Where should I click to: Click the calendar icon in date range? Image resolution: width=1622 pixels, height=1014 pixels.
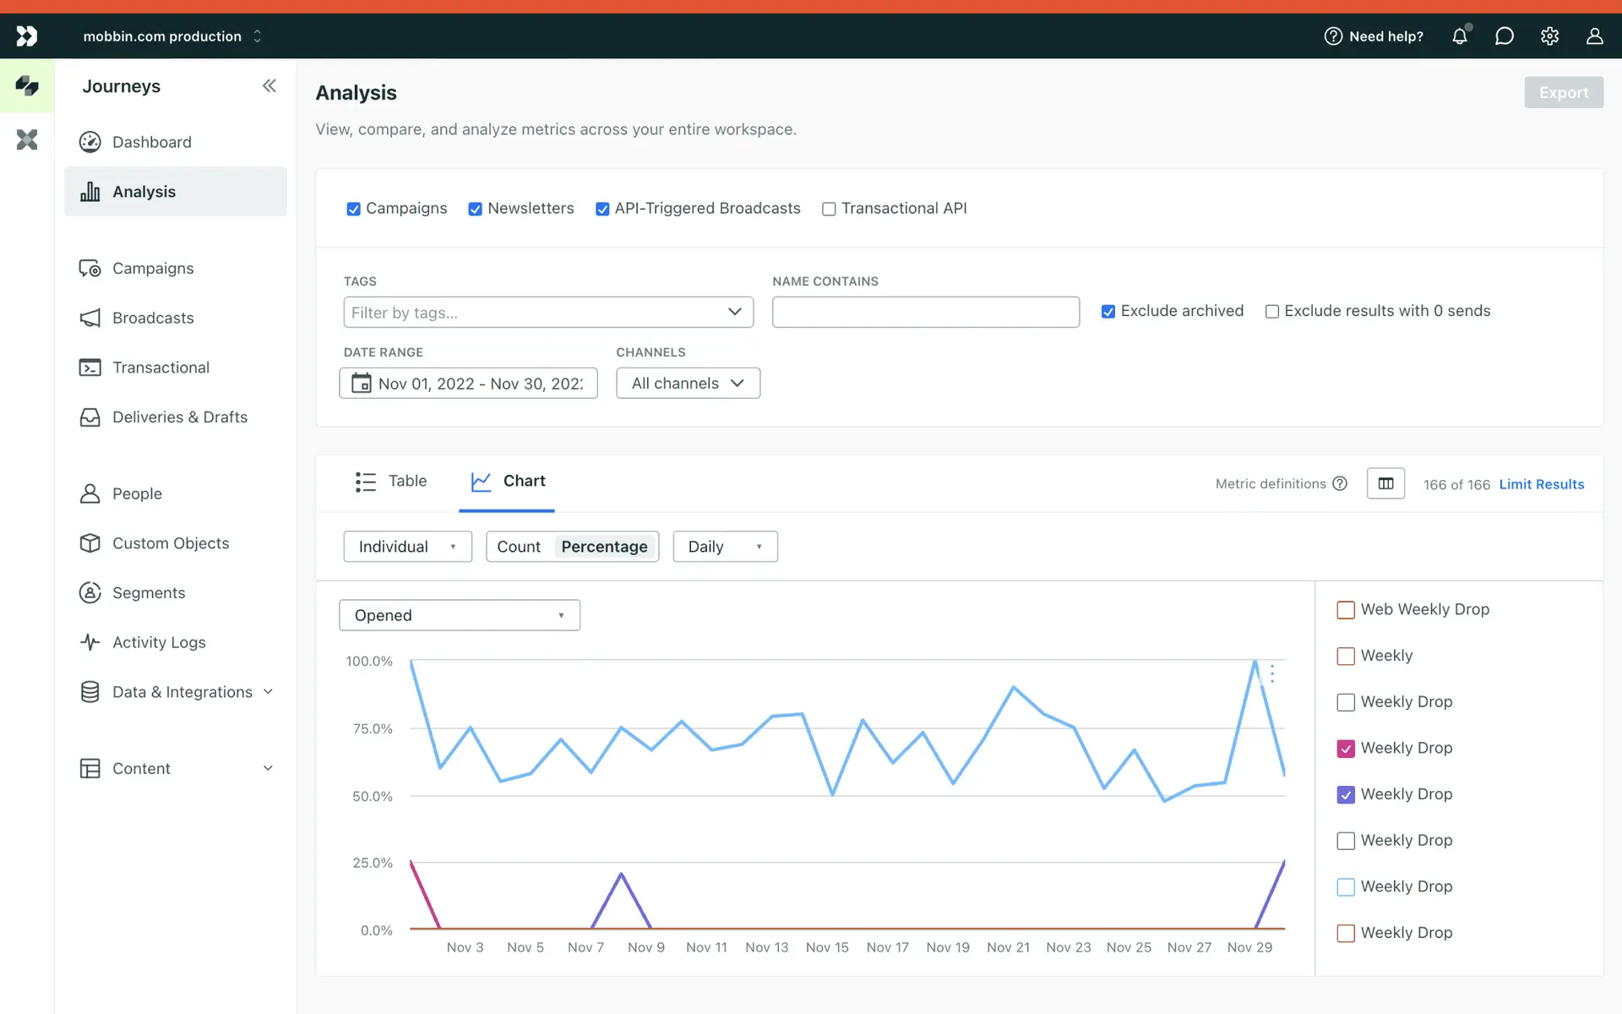pyautogui.click(x=361, y=383)
